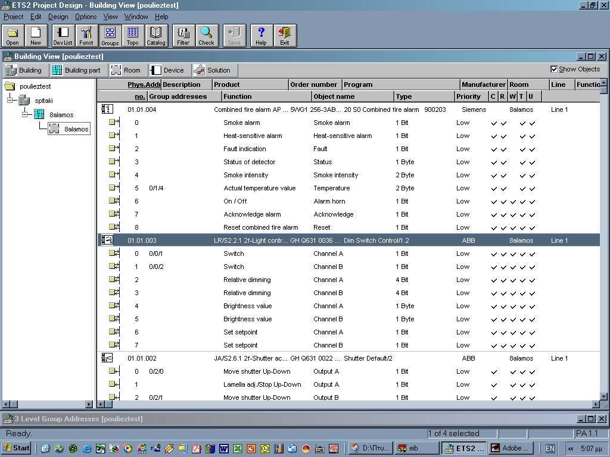Open the Project menu
Viewport: 610px width, 457px height.
click(13, 17)
